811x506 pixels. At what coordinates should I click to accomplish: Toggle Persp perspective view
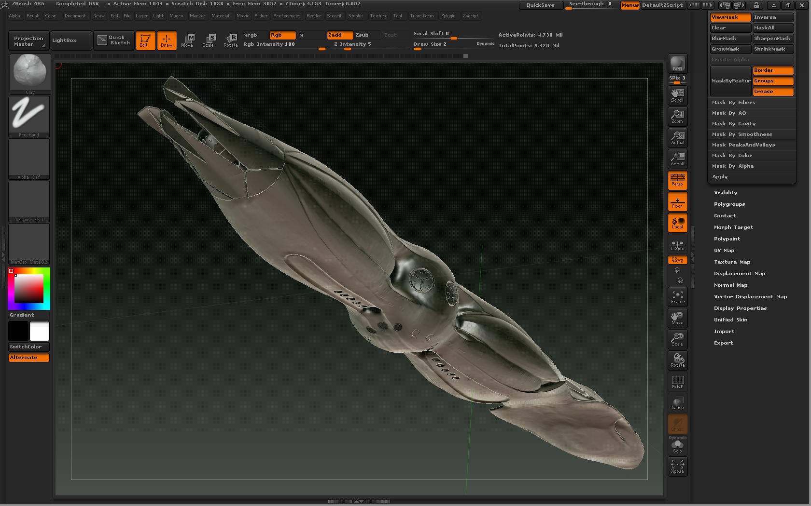pyautogui.click(x=677, y=180)
